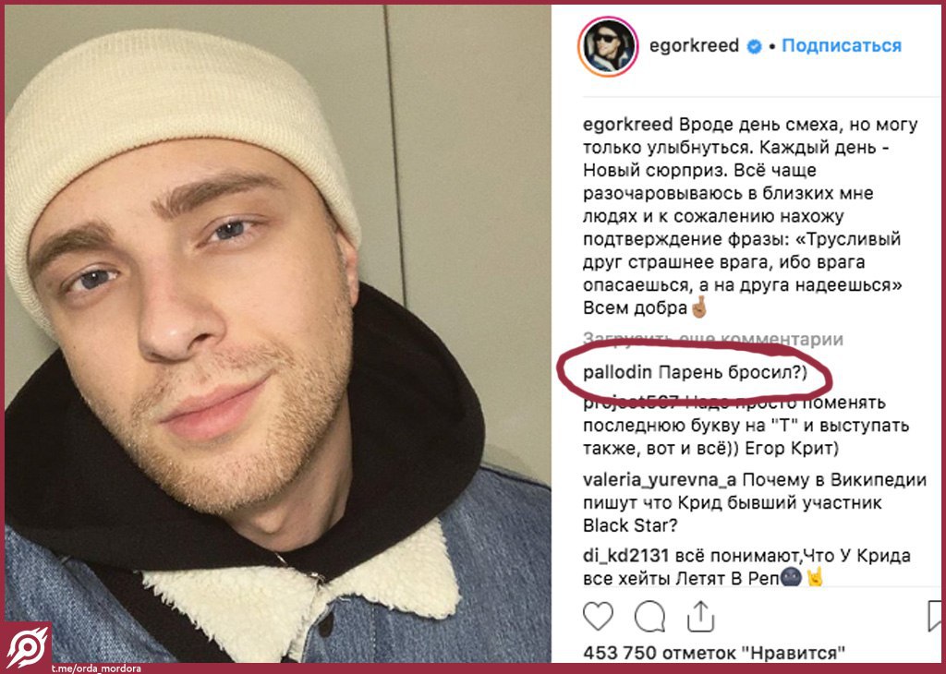Share the post via the upload arrow icon
Viewport: 946px width, 674px height.
[x=700, y=616]
